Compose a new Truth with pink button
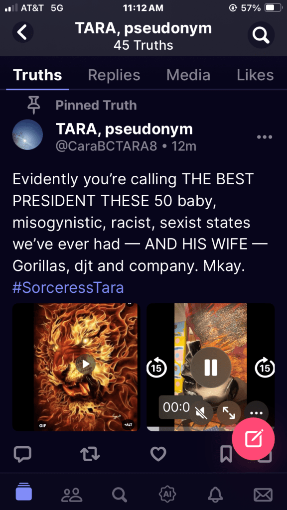 (253, 439)
